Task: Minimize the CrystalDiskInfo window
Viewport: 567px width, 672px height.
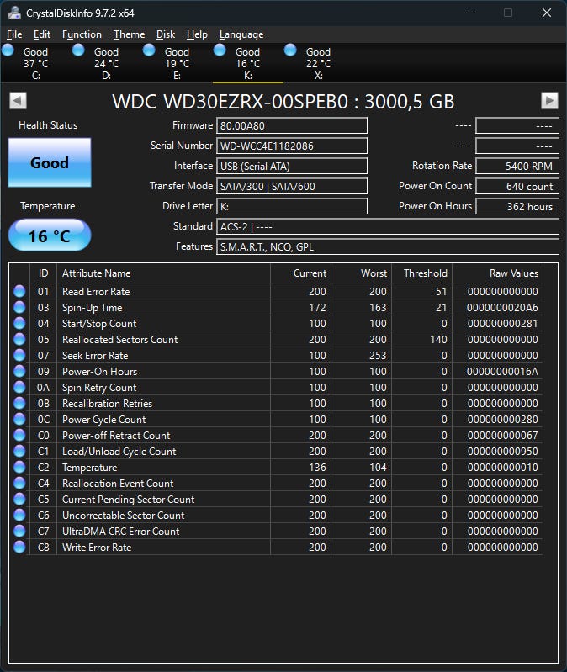Action: coord(470,13)
